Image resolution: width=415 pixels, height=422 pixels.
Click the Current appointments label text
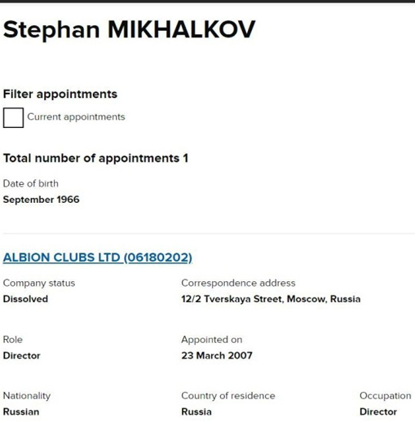pos(76,117)
